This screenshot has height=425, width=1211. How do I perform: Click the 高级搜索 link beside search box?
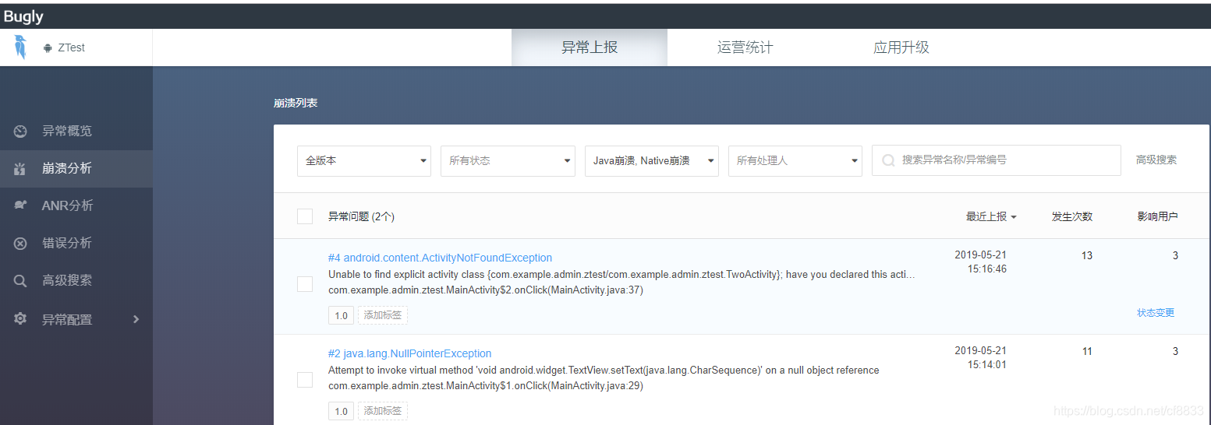(x=1156, y=160)
